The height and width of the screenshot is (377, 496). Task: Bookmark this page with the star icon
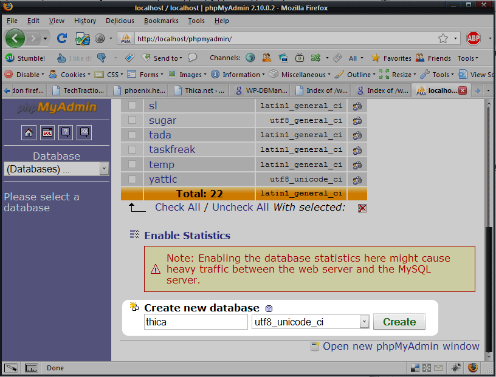point(443,39)
